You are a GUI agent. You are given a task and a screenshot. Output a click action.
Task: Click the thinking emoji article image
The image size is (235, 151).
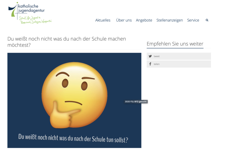pyautogui.click(x=74, y=100)
